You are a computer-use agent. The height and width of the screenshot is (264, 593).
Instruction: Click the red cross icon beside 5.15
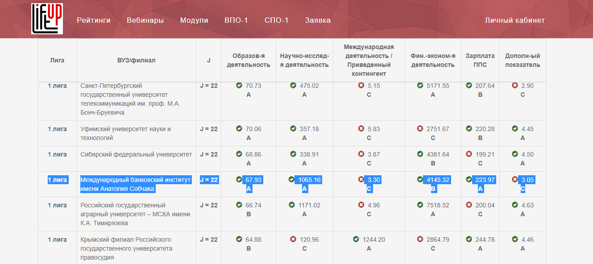tap(361, 86)
